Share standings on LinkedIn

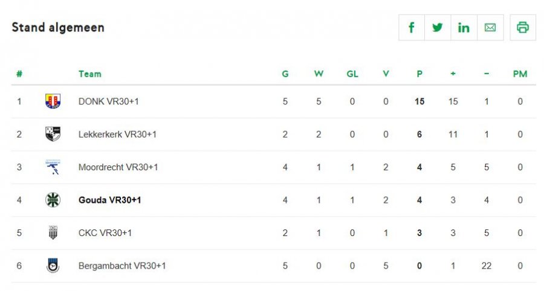click(x=464, y=28)
